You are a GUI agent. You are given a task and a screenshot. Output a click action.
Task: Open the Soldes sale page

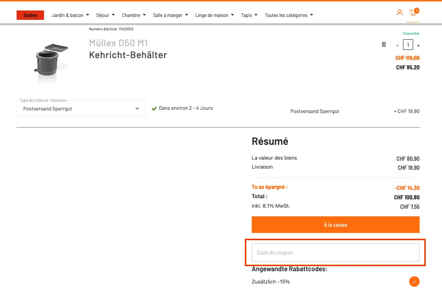tap(30, 15)
